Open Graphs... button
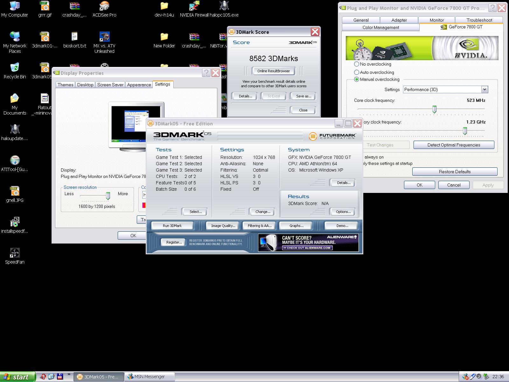Viewport: 509px width, 382px height. (x=296, y=226)
